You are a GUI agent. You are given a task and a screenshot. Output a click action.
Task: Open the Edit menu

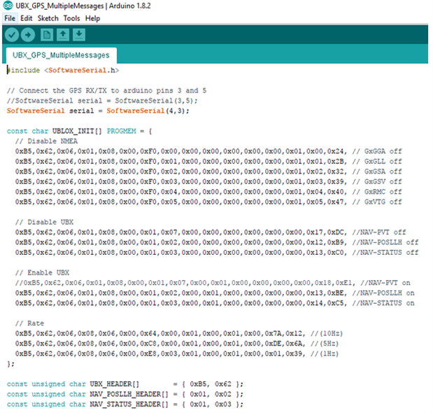point(27,17)
